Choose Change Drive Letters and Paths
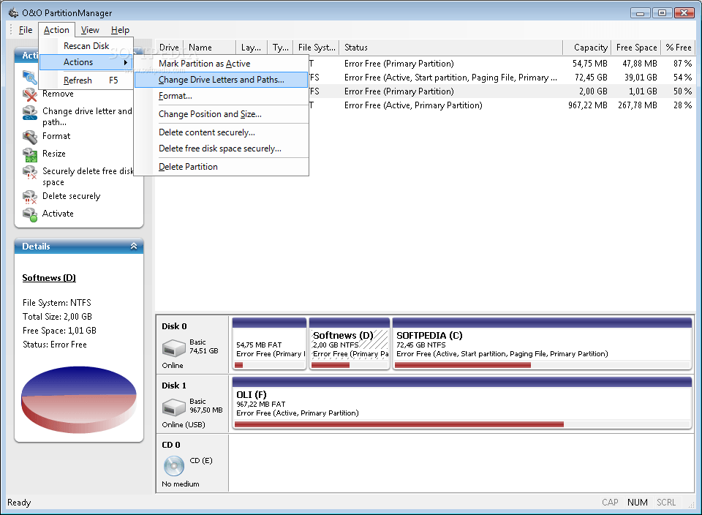This screenshot has width=702, height=515. (x=221, y=80)
